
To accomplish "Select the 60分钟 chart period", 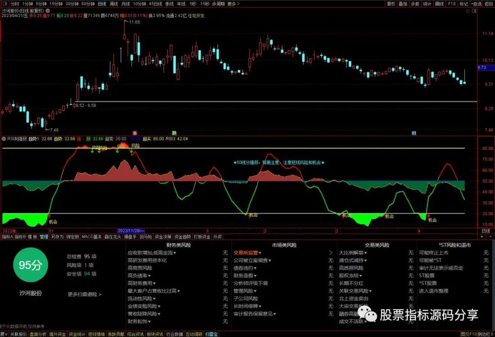I will pos(88,4).
